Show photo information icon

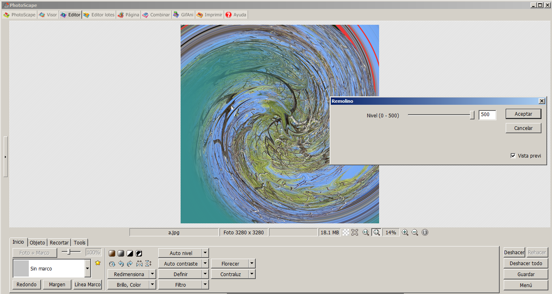tap(425, 232)
